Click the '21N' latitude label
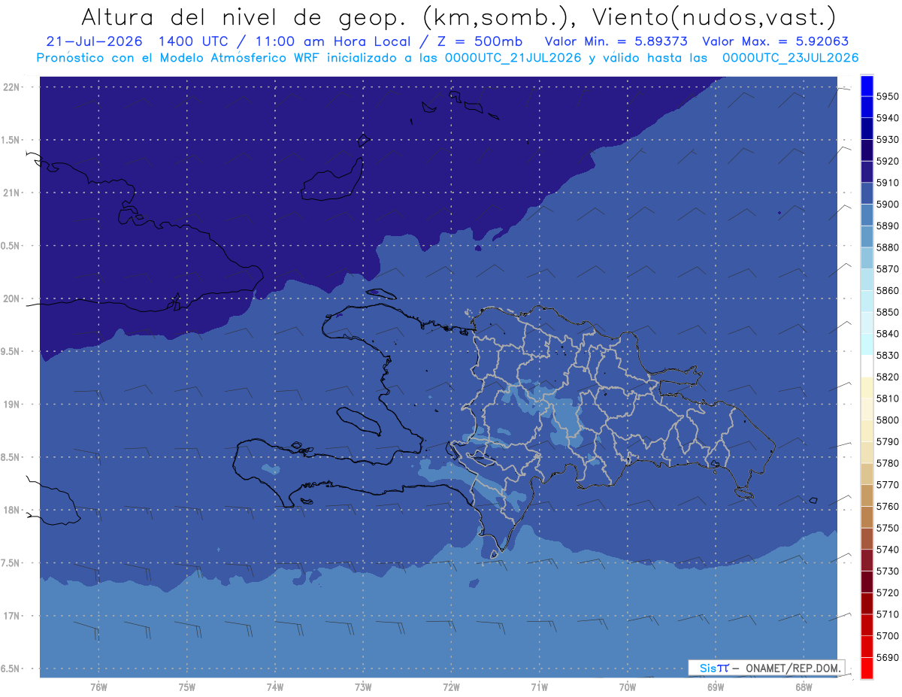 (11, 192)
